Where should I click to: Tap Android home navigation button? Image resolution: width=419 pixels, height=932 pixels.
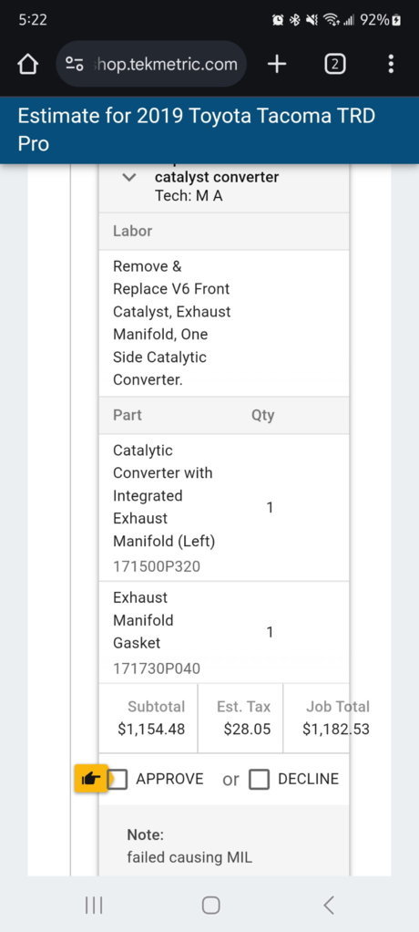[x=210, y=906]
